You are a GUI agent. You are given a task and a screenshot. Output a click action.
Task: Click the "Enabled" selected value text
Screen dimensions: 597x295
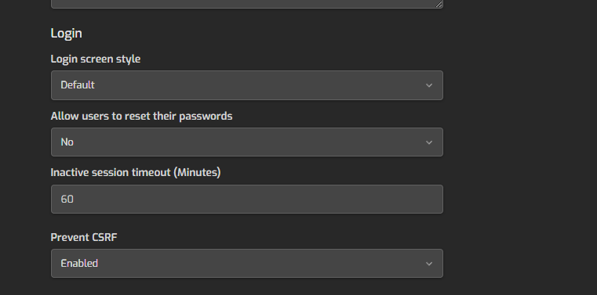[79, 263]
